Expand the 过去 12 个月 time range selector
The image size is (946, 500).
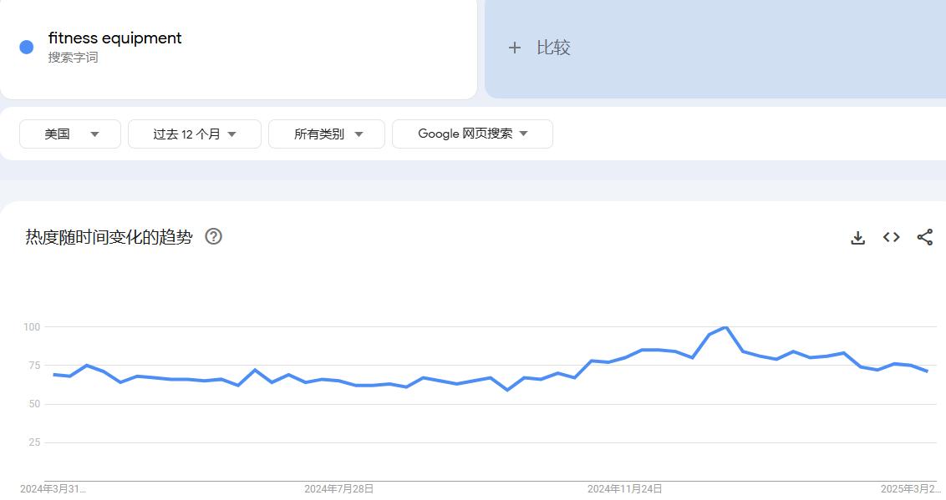coord(194,134)
